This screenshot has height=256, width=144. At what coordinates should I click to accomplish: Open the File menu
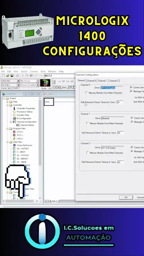pyautogui.click(x=3, y=72)
